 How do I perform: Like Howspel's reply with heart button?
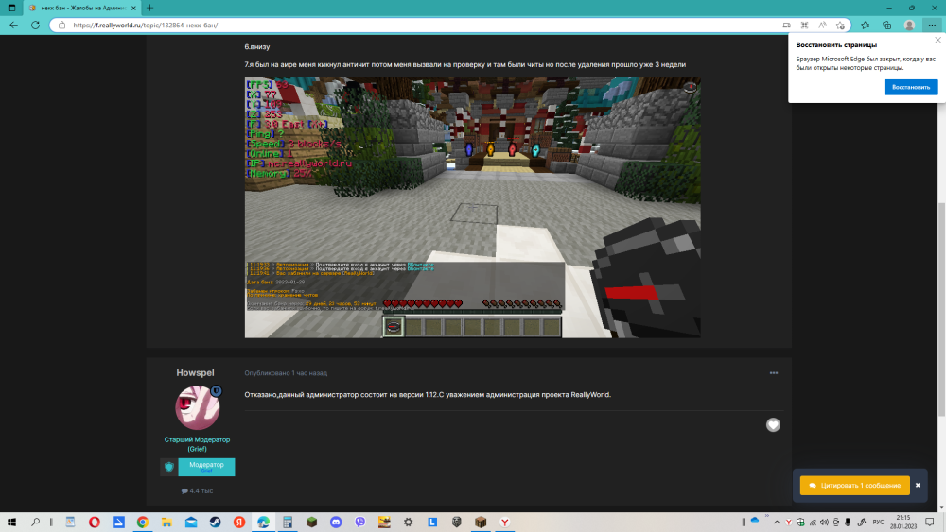tap(773, 425)
